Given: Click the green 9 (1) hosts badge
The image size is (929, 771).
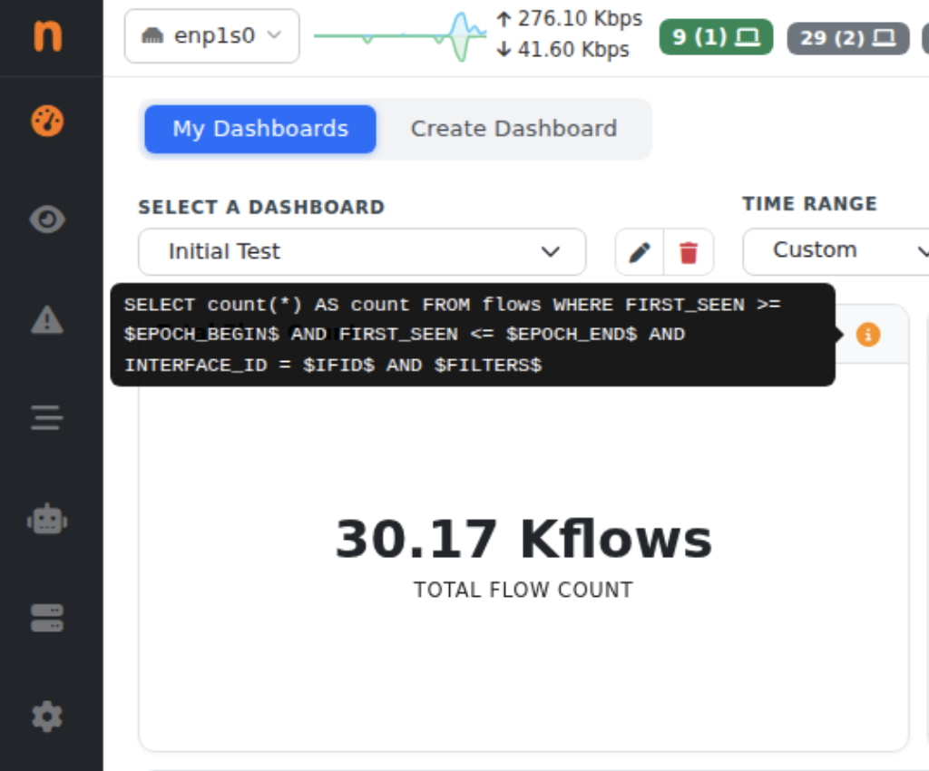Looking at the screenshot, I should pyautogui.click(x=716, y=37).
